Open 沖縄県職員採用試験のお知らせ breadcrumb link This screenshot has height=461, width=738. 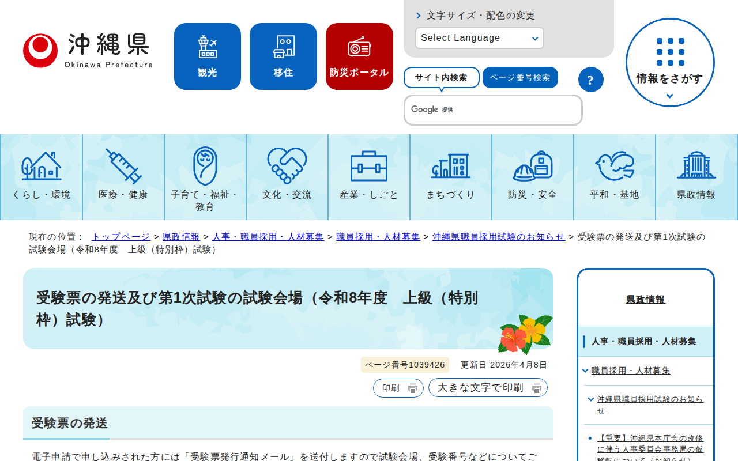(x=499, y=237)
